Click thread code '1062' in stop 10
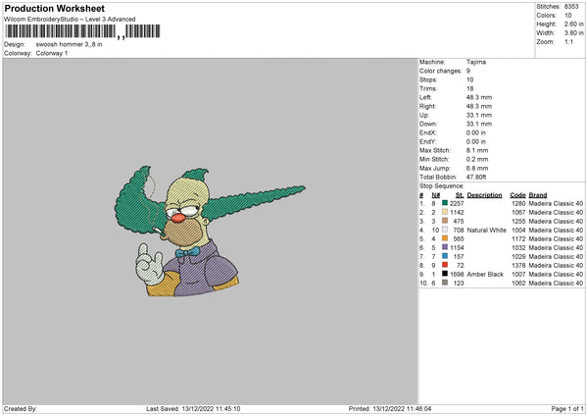588x416 pixels. (518, 284)
